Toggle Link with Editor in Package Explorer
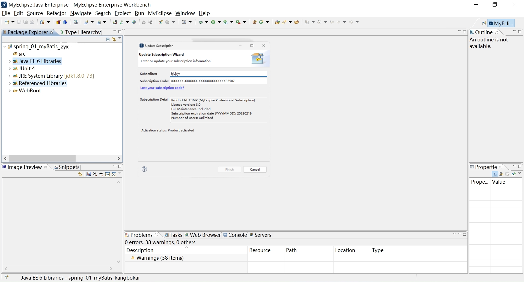 pos(114,40)
